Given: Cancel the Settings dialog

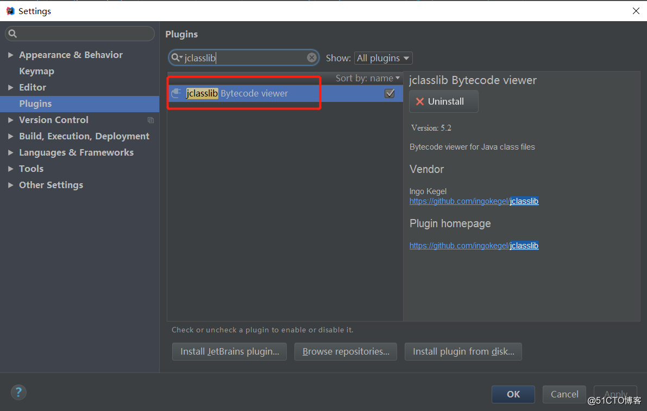Looking at the screenshot, I should [564, 394].
